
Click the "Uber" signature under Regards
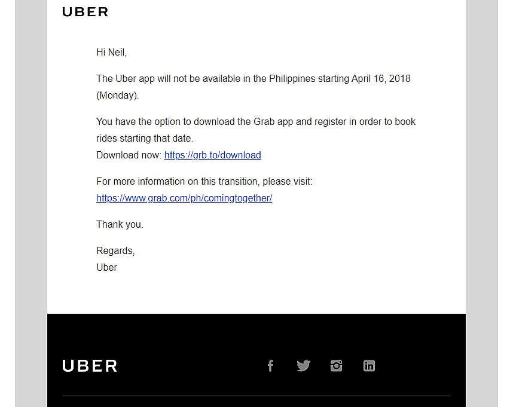pyautogui.click(x=106, y=268)
